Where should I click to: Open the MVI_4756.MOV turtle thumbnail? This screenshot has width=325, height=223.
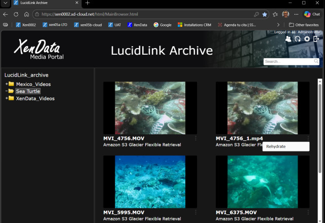150,108
